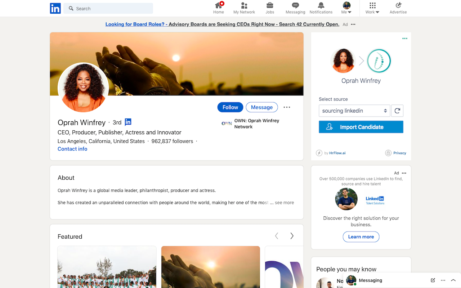Open the HrFlow.ai link
Screen dimensions: 461x288
click(x=337, y=153)
